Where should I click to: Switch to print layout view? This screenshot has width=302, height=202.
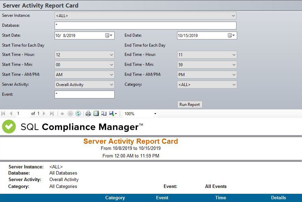(x=96, y=114)
